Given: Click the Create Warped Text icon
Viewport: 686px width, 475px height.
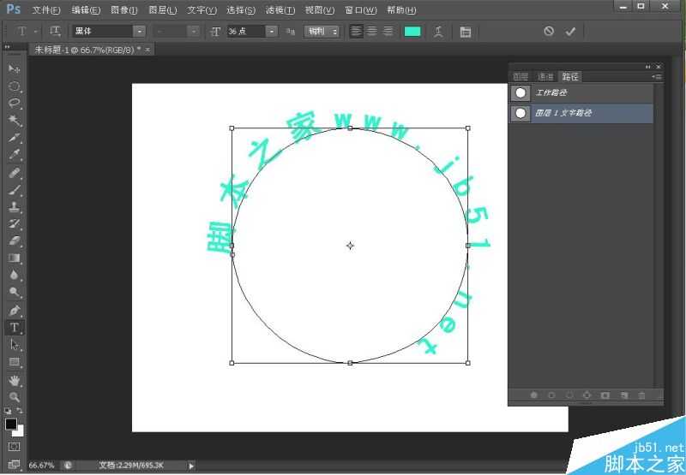Looking at the screenshot, I should coord(438,31).
